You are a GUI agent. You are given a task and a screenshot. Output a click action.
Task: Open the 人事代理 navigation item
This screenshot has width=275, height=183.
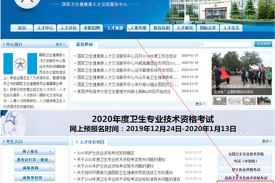click(x=138, y=28)
